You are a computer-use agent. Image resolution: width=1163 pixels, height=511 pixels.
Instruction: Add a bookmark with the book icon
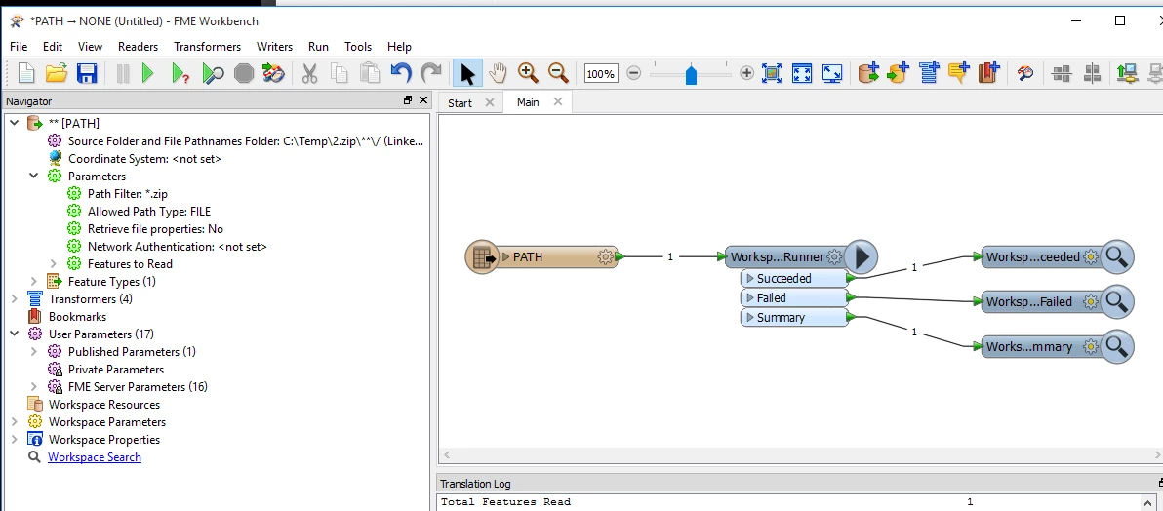click(989, 73)
